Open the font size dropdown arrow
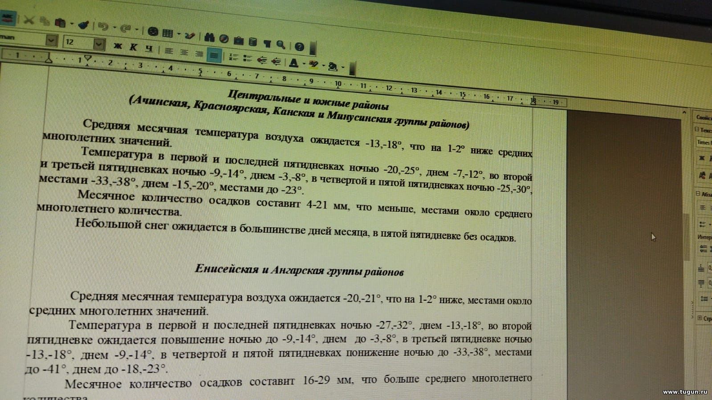Screen dimensions: 712x400 99,44
